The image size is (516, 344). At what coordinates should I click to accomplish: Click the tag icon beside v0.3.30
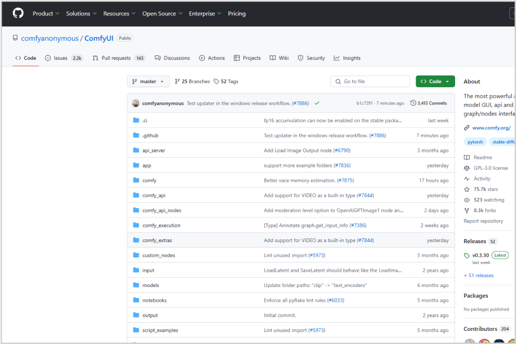point(467,255)
